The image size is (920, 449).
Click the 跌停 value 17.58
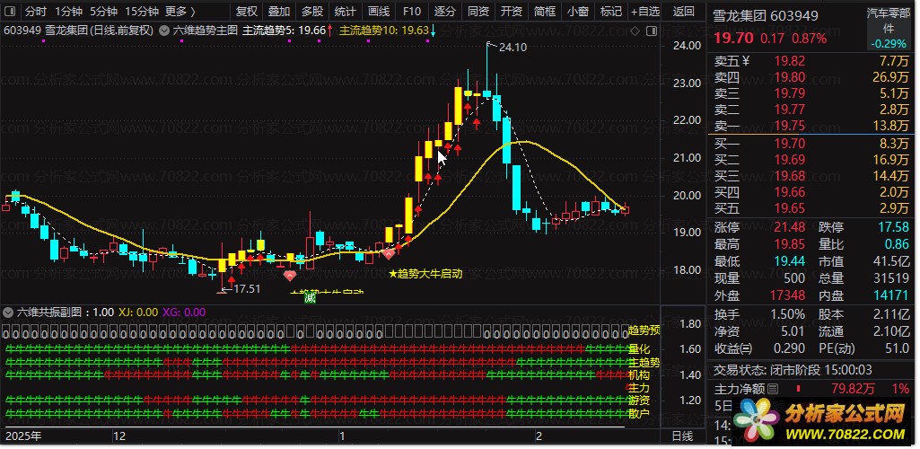pos(893,227)
